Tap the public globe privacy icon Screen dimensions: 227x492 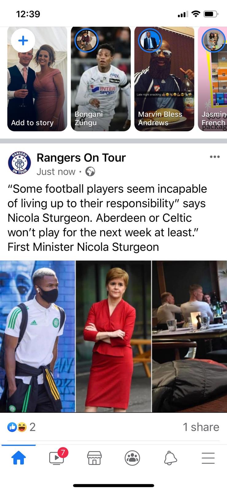[90, 171]
